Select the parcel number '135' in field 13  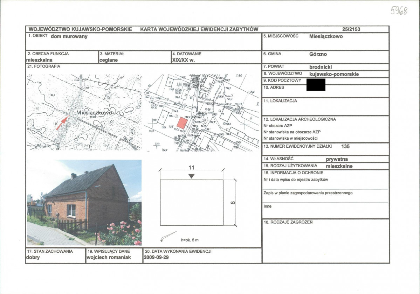tap(345, 146)
